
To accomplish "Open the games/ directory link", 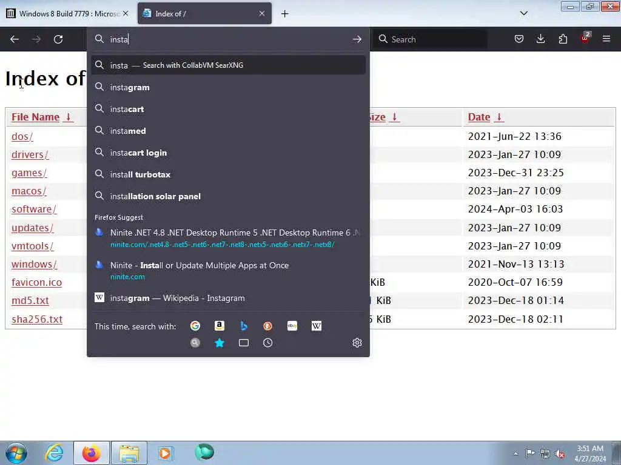I will (x=29, y=173).
